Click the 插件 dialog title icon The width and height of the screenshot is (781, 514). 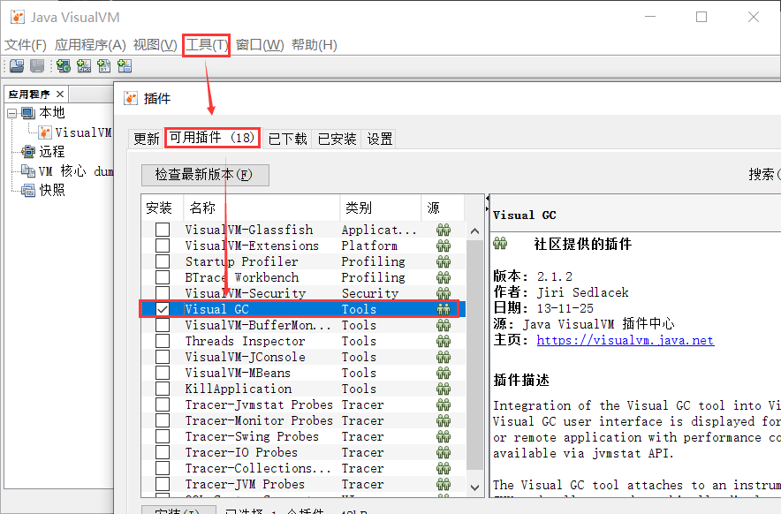(131, 98)
